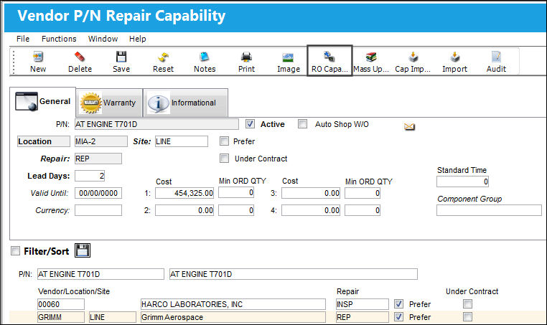Click the MIA-2 location field

pos(100,141)
